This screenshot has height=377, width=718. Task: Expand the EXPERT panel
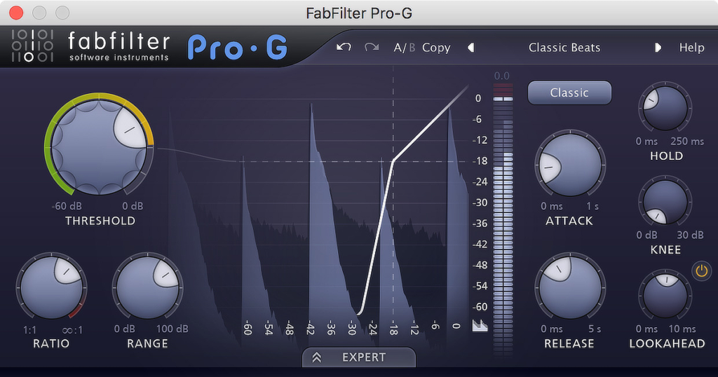pyautogui.click(x=359, y=357)
